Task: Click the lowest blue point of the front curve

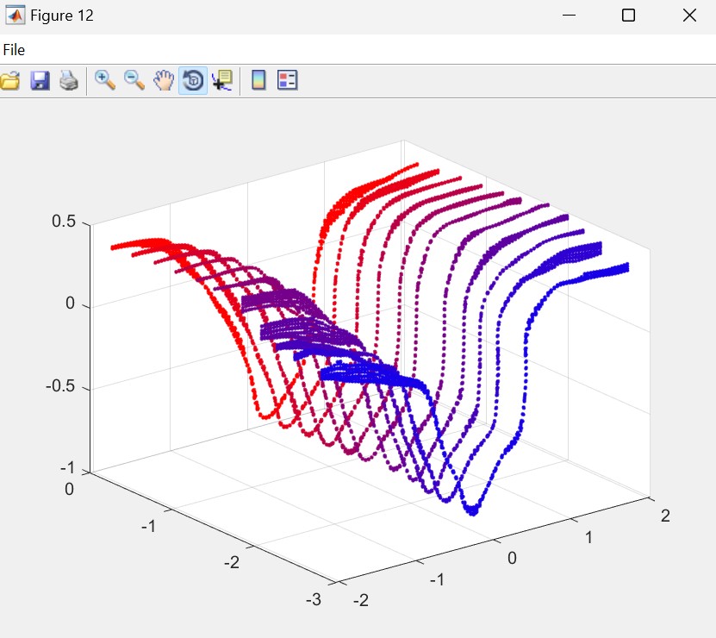Action: point(472,513)
